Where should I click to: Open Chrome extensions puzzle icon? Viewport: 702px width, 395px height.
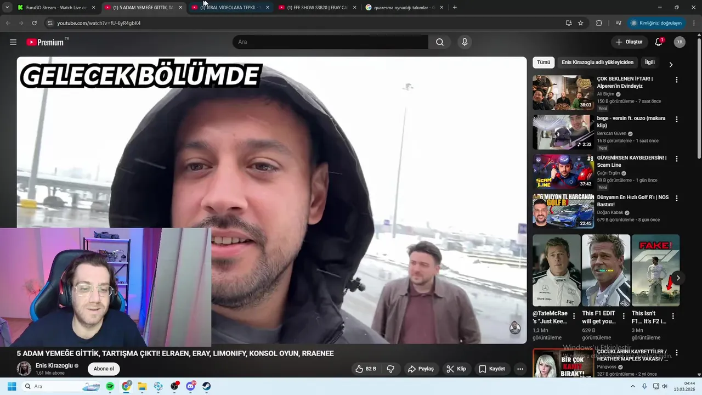pyautogui.click(x=599, y=23)
